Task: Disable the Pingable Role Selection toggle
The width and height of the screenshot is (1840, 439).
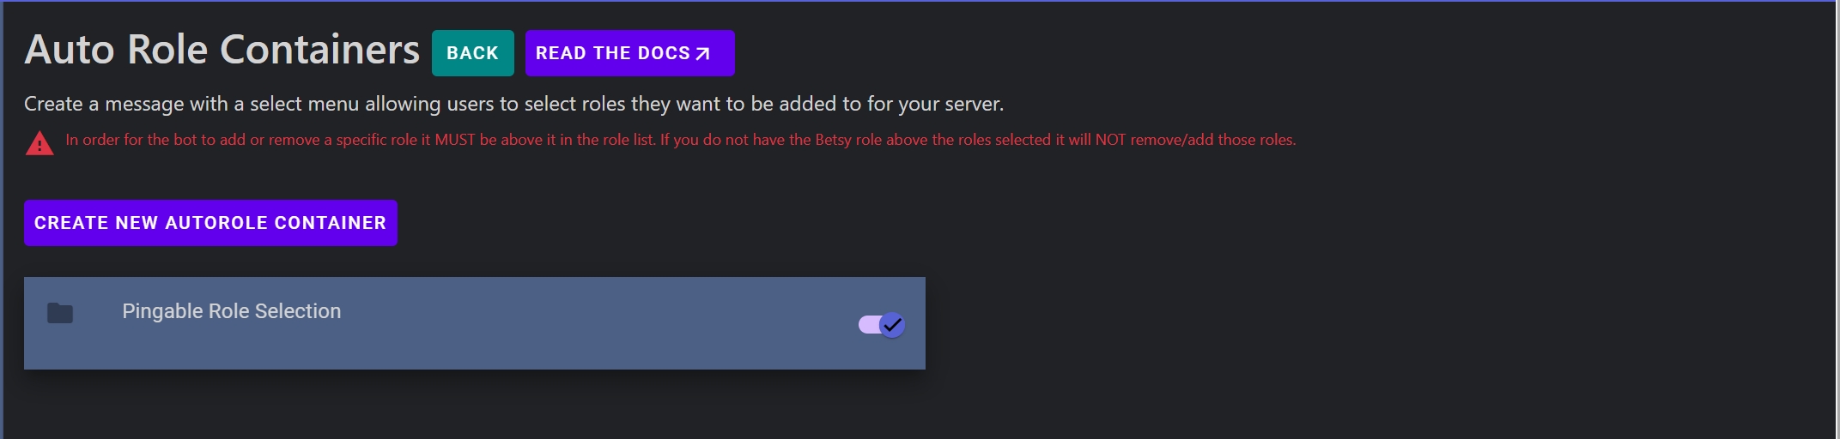Action: coord(882,325)
